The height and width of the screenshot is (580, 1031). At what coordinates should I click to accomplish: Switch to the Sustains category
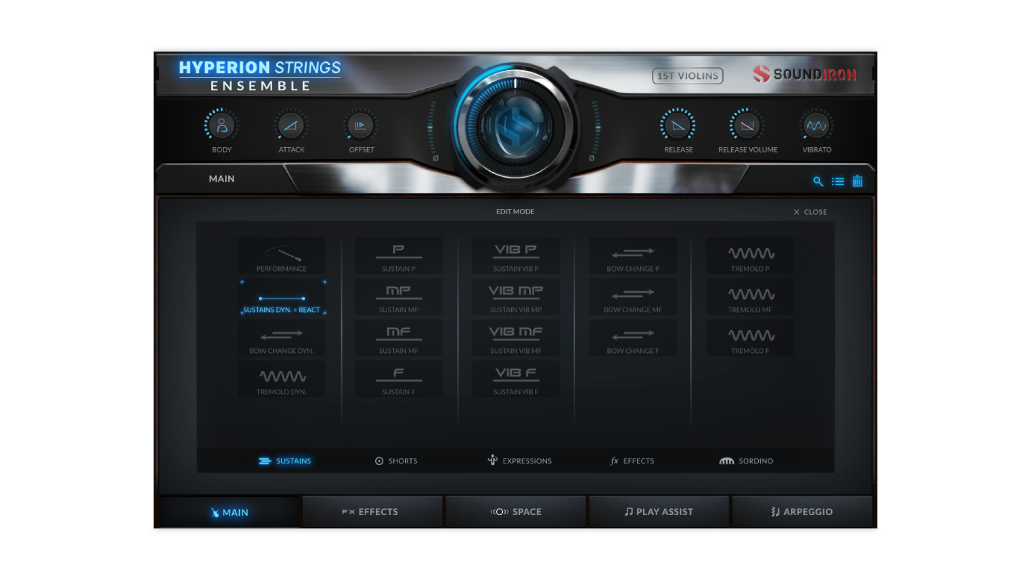pyautogui.click(x=285, y=461)
